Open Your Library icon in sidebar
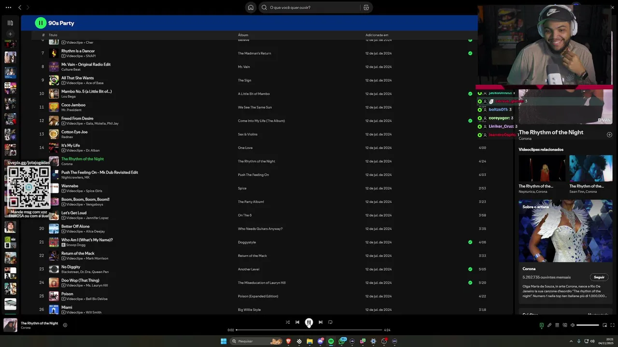 pos(10,23)
